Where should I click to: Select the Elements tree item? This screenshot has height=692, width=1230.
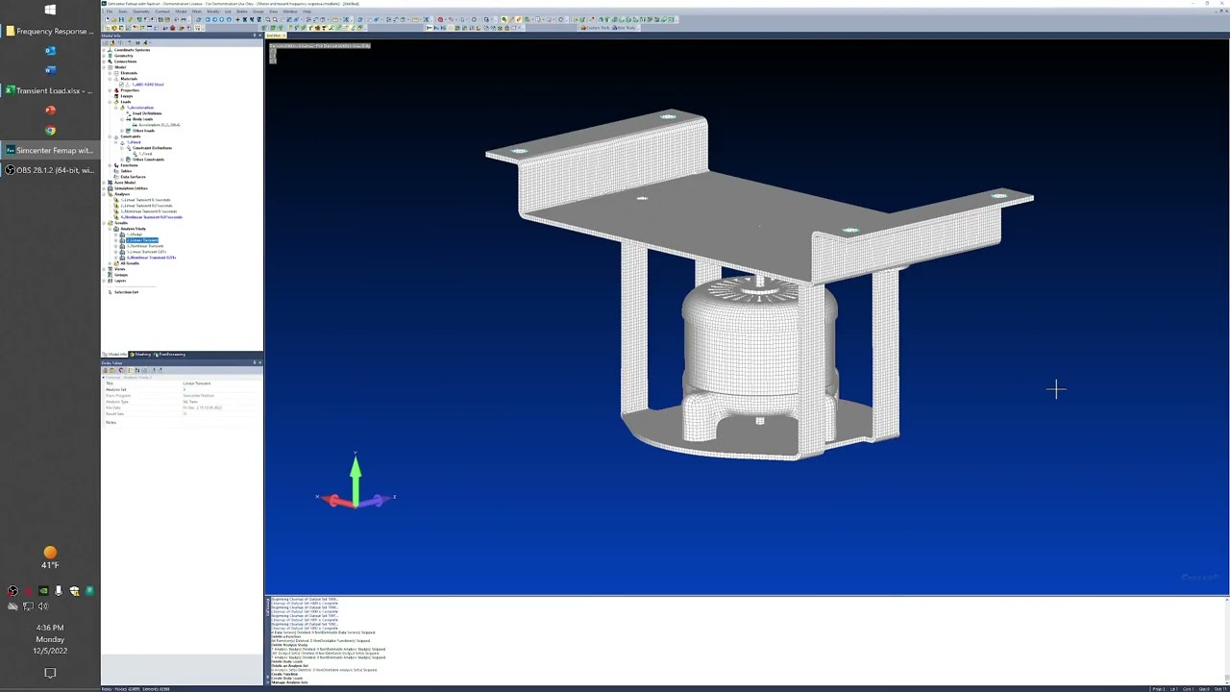[x=129, y=73]
